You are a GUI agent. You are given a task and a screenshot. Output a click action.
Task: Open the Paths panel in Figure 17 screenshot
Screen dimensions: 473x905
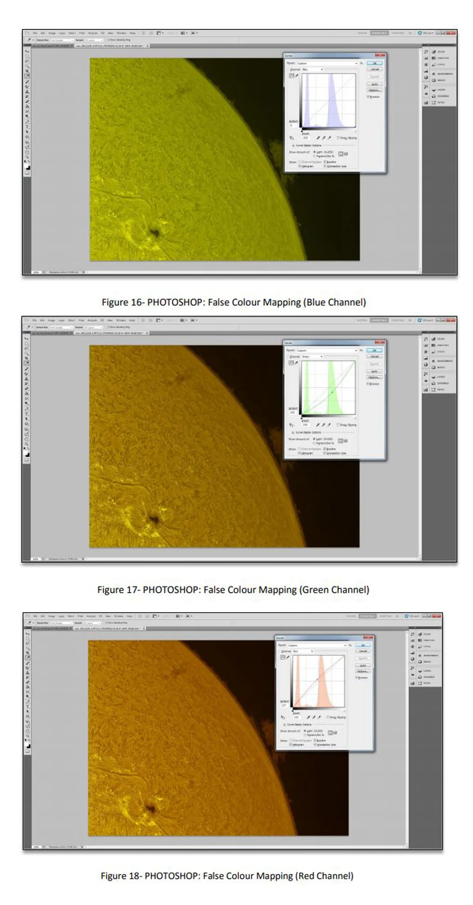[437, 389]
